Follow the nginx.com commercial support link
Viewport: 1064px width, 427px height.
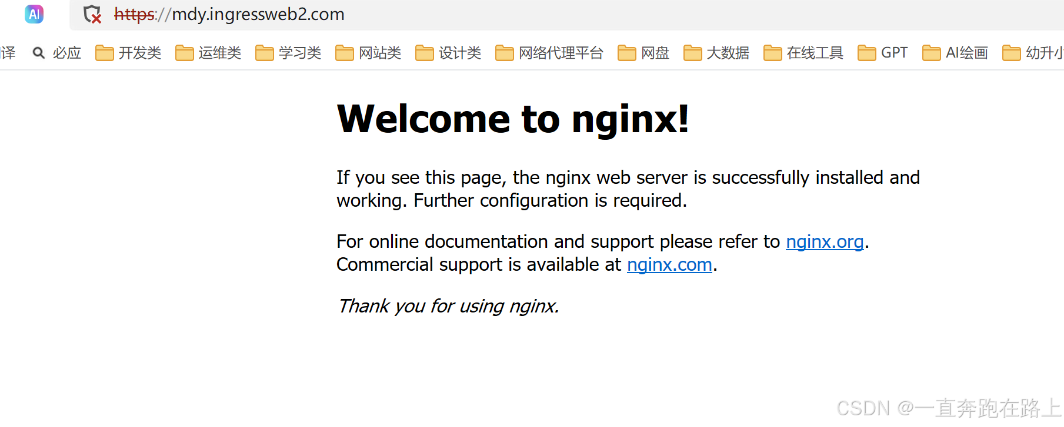[x=669, y=264]
